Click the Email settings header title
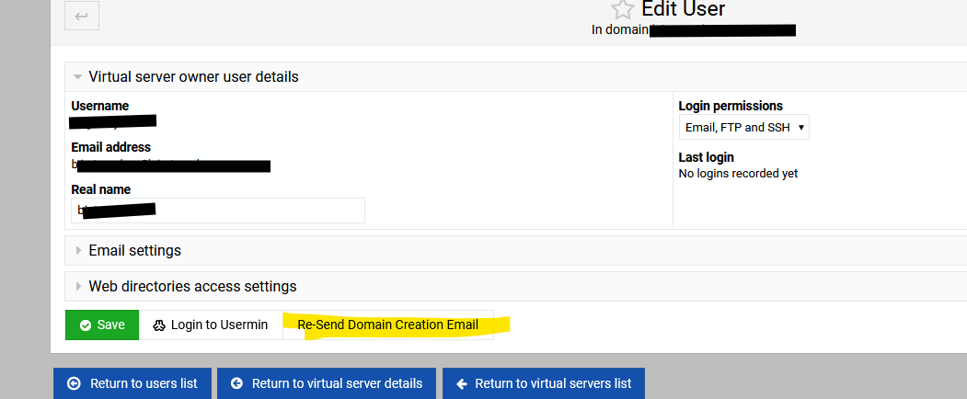Image resolution: width=967 pixels, height=399 pixels. point(134,250)
